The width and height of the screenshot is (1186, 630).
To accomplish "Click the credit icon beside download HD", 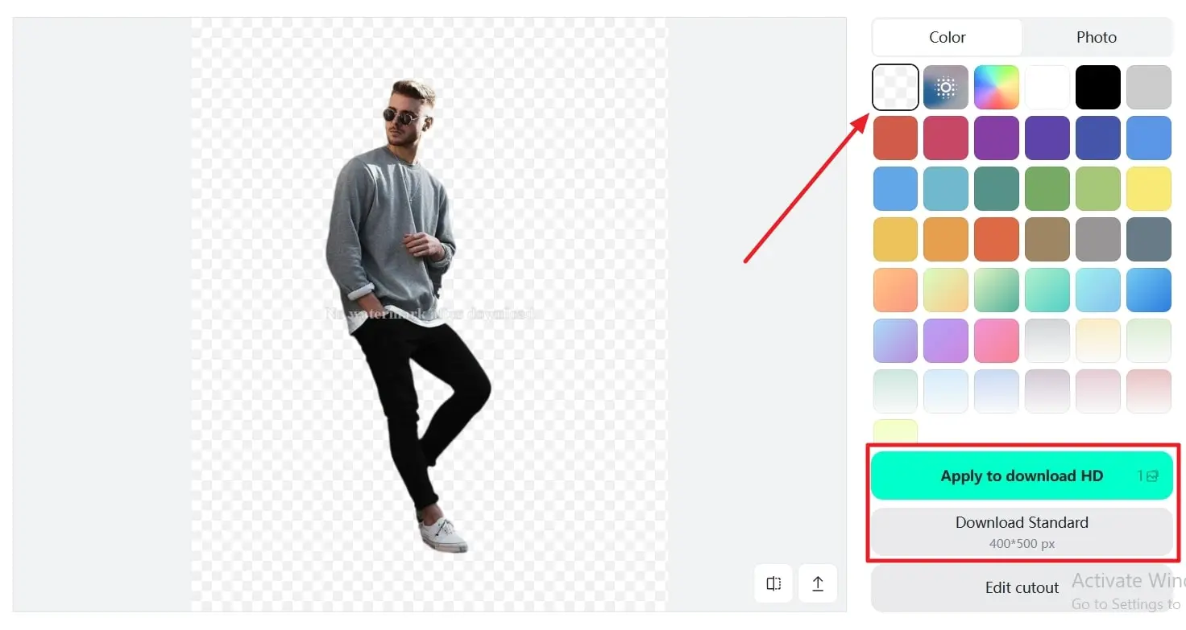I will [1149, 476].
